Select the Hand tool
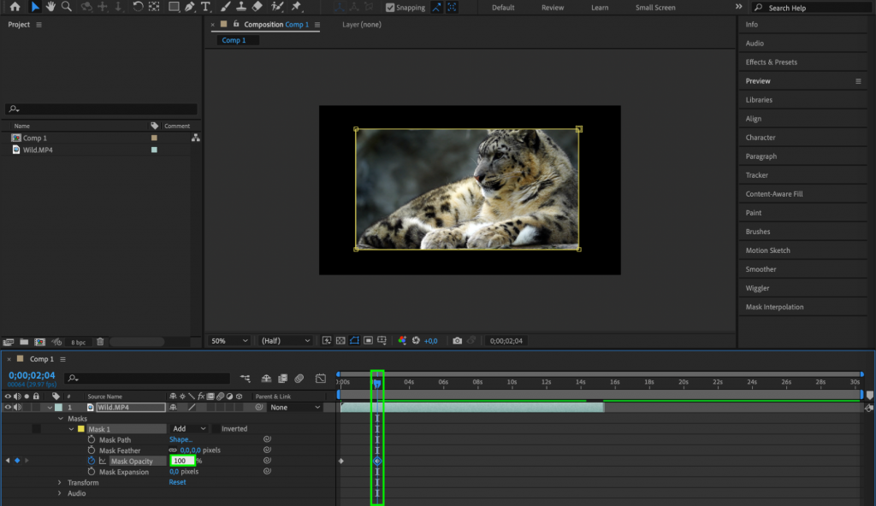 (51, 7)
